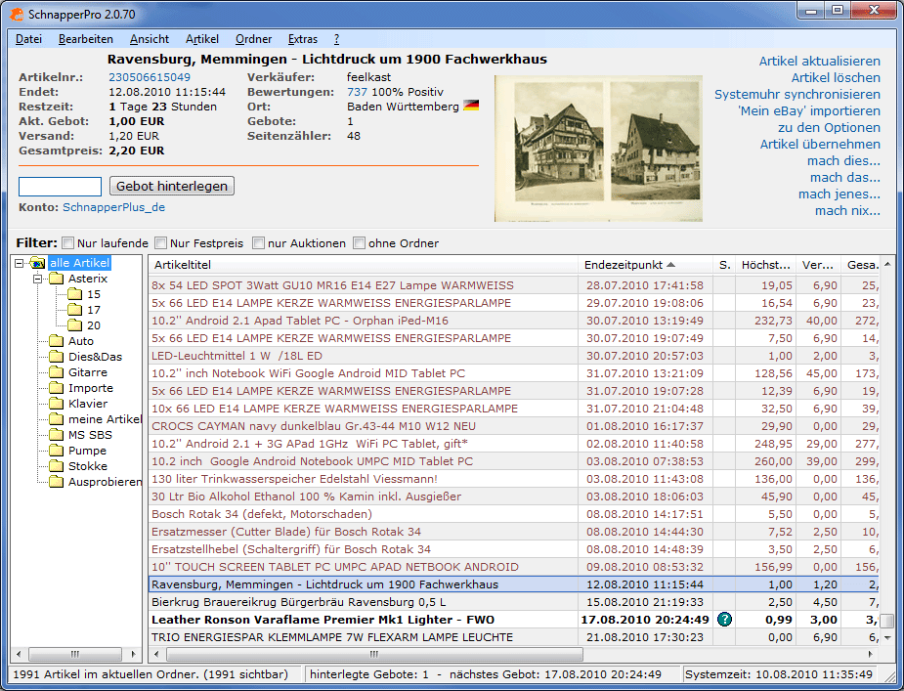Click the SchnapperPro app icon in title bar
The width and height of the screenshot is (904, 691).
(17, 12)
